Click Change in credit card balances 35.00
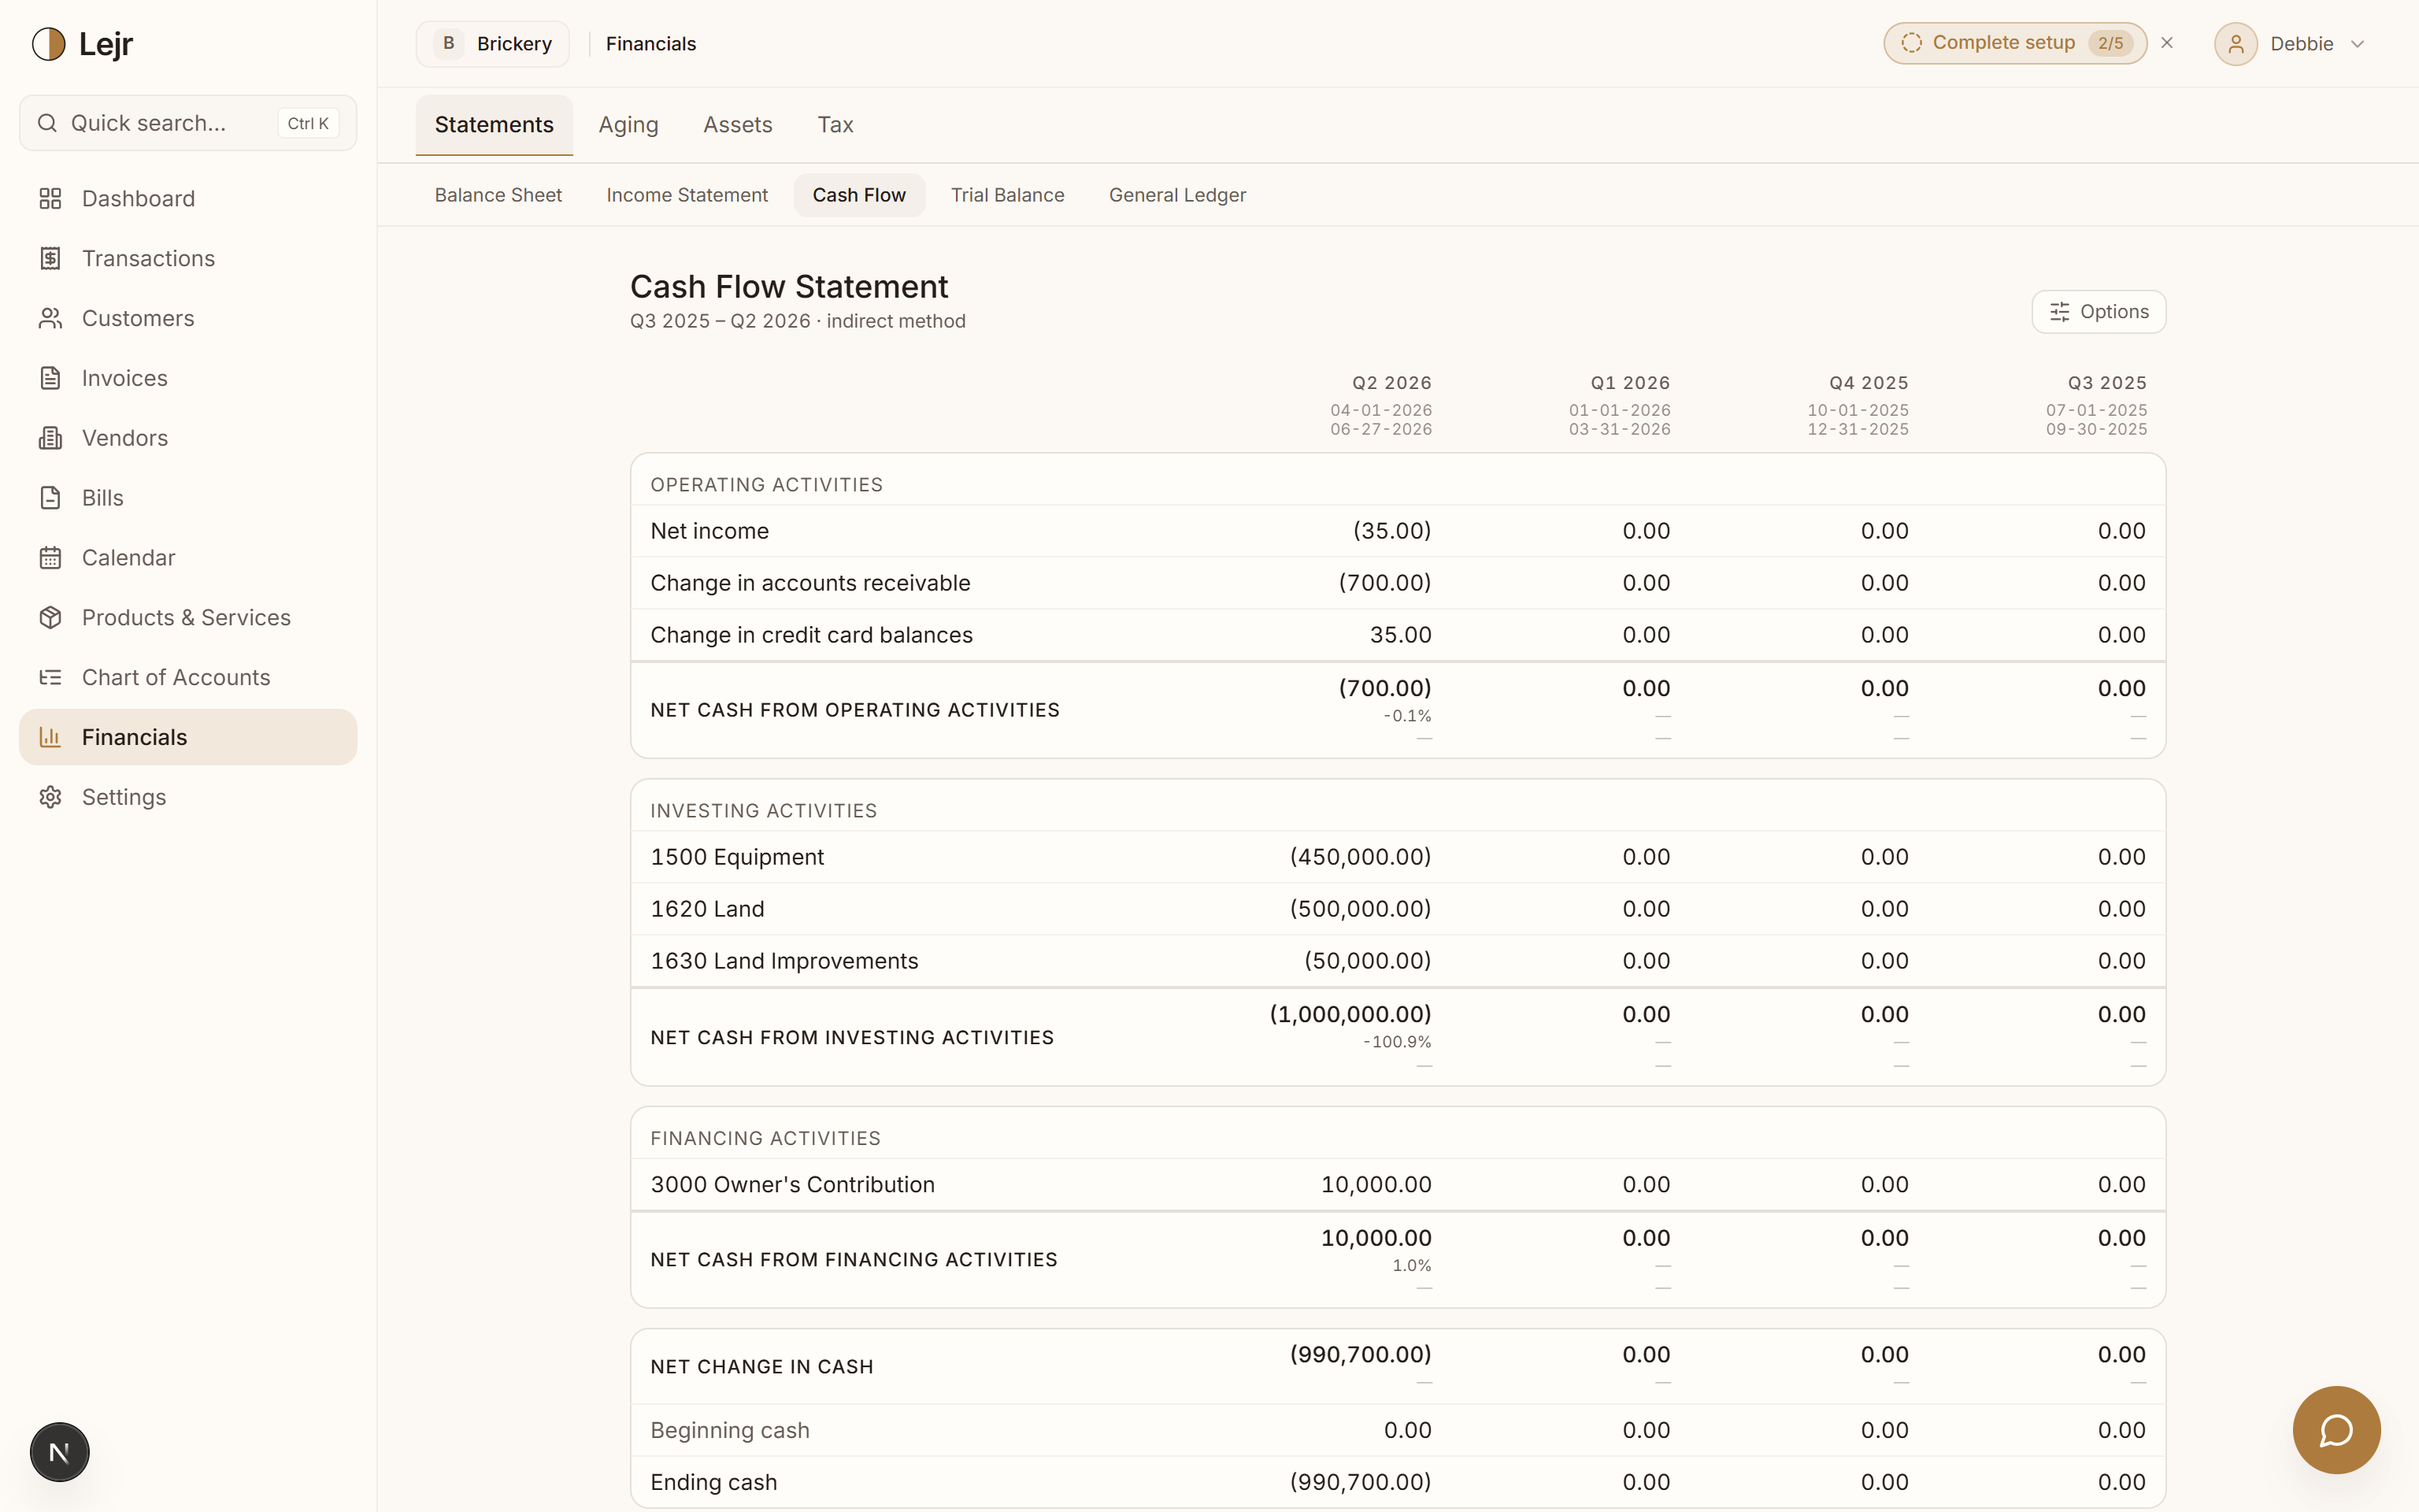Viewport: 2419px width, 1512px height. pos(1400,635)
